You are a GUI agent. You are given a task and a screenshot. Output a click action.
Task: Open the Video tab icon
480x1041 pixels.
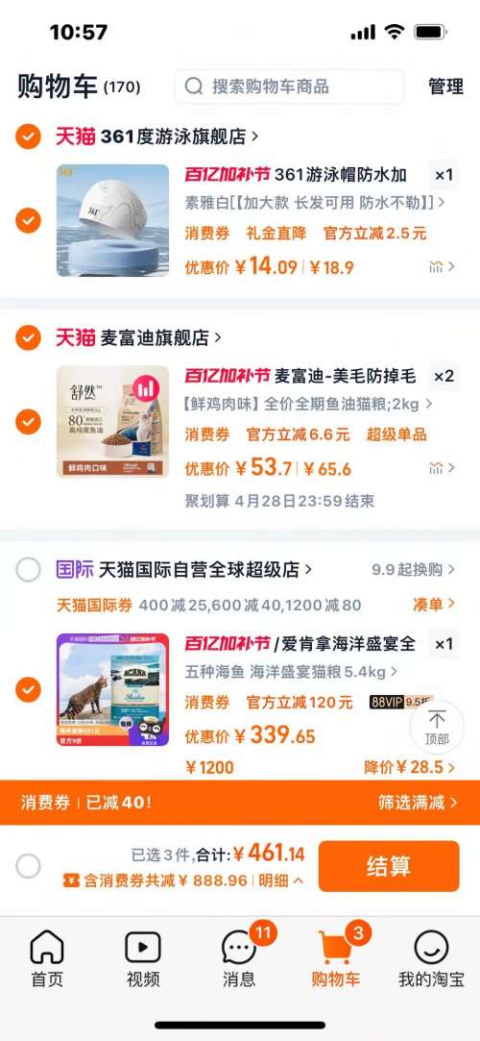coord(142,947)
